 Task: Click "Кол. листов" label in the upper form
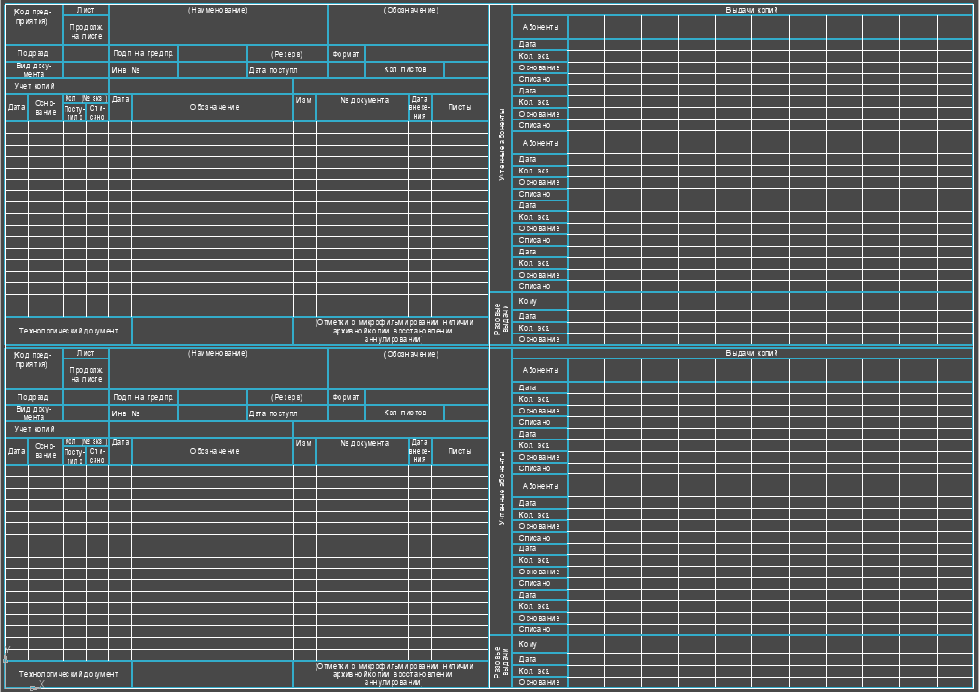405,69
